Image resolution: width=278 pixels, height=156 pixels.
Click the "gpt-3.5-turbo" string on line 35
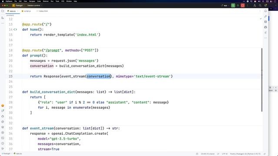click(64, 139)
